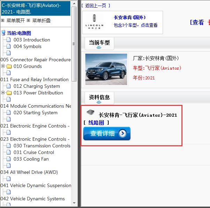Click page icon above 034 All Wheel Drive
This screenshot has height=208, width=210.
click(9, 165)
